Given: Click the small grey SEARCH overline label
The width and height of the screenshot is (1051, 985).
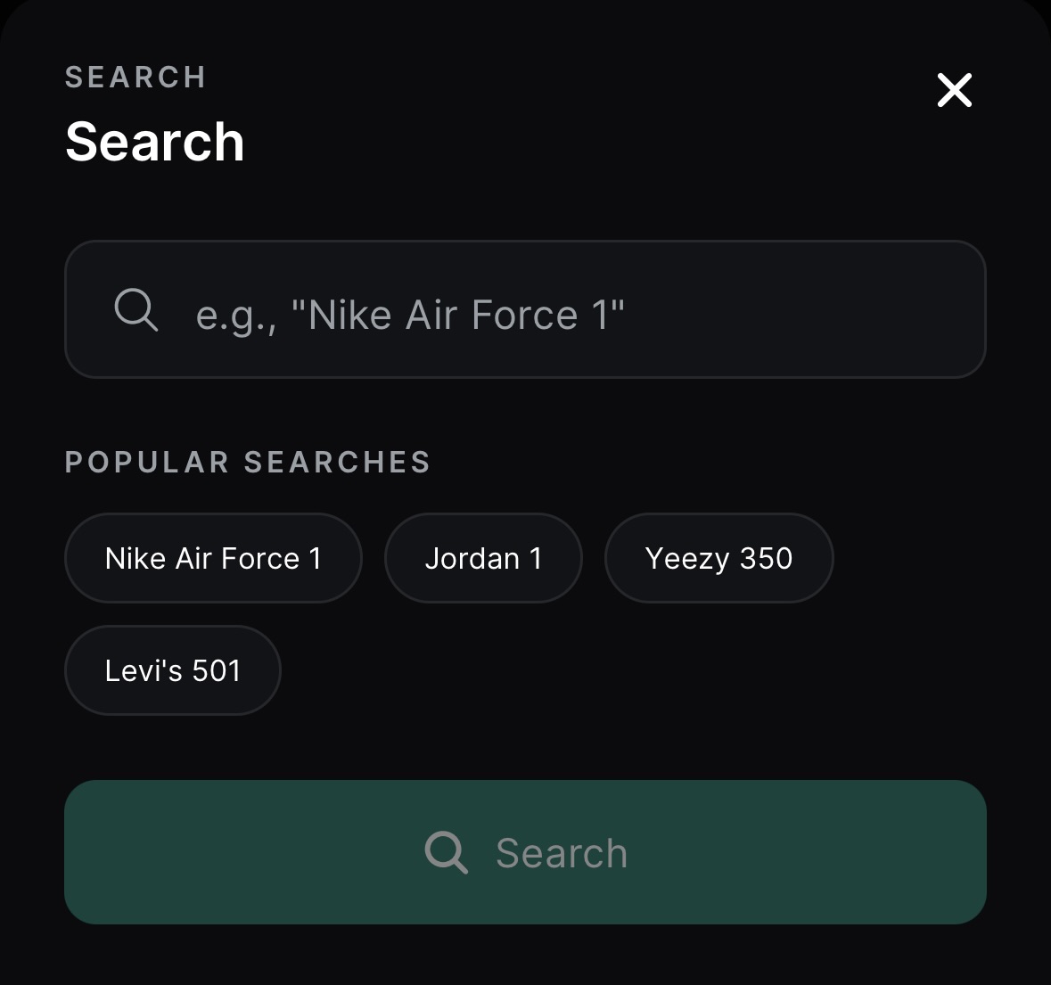Looking at the screenshot, I should pyautogui.click(x=135, y=78).
